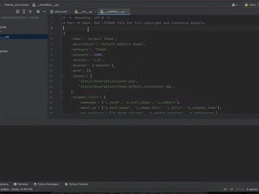Click the Expand All icon in project toolbar
This screenshot has height=194, width=259.
point(24,11)
